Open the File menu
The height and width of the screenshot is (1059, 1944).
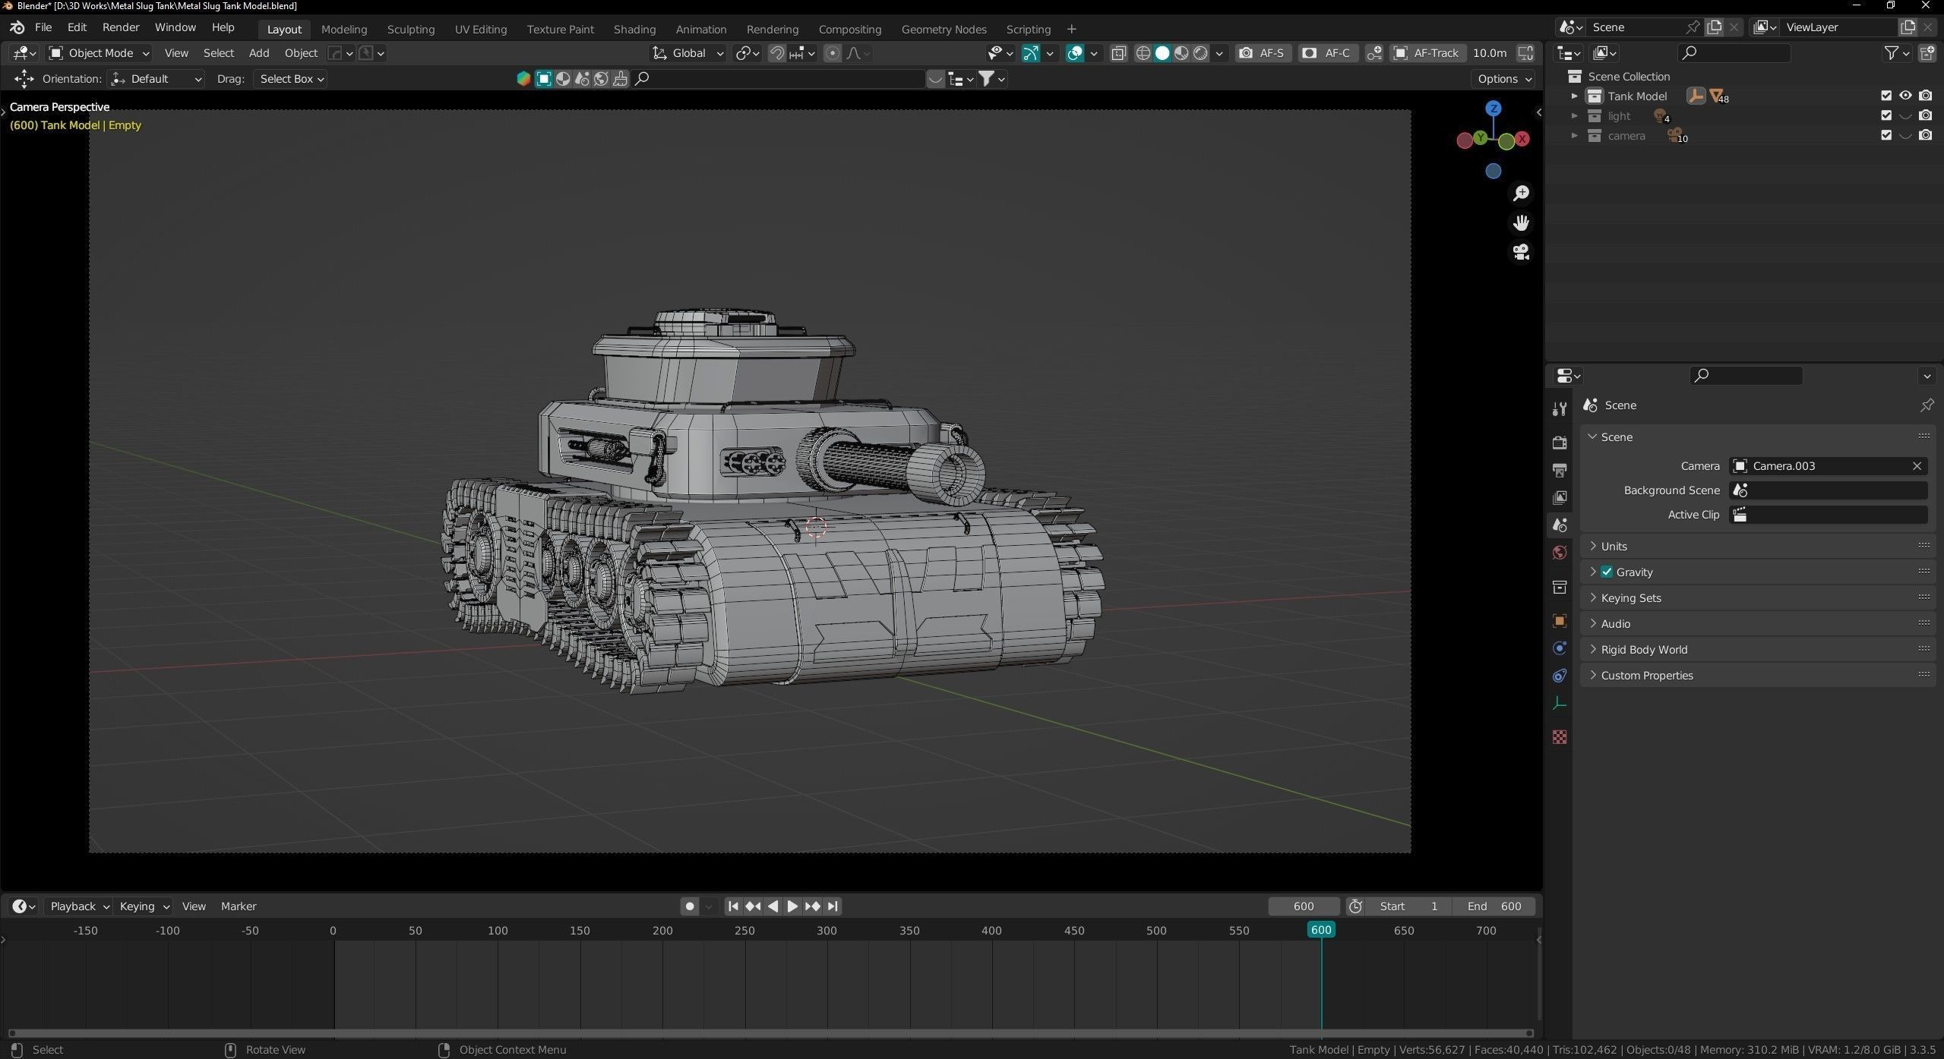tap(43, 27)
